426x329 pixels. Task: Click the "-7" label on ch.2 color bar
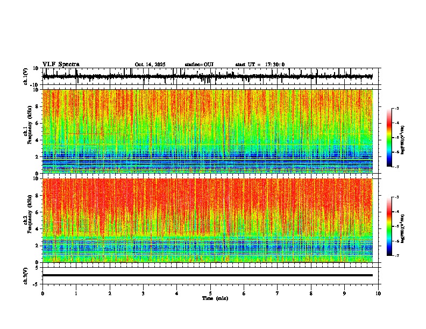coord(397,256)
